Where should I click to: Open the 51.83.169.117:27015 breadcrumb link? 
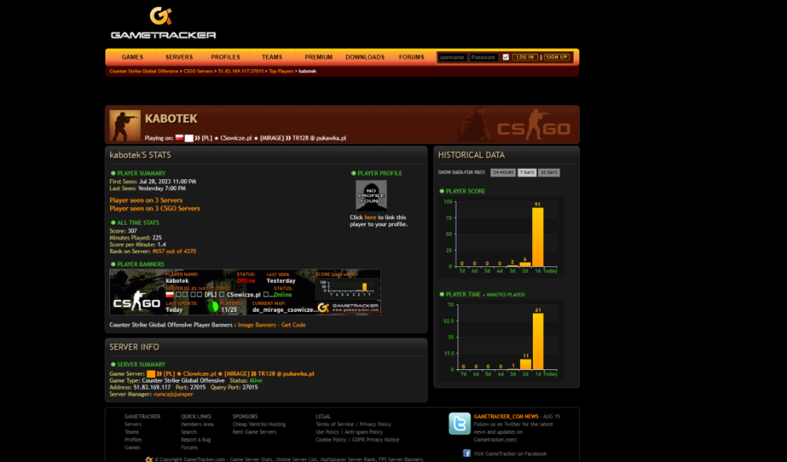click(241, 71)
